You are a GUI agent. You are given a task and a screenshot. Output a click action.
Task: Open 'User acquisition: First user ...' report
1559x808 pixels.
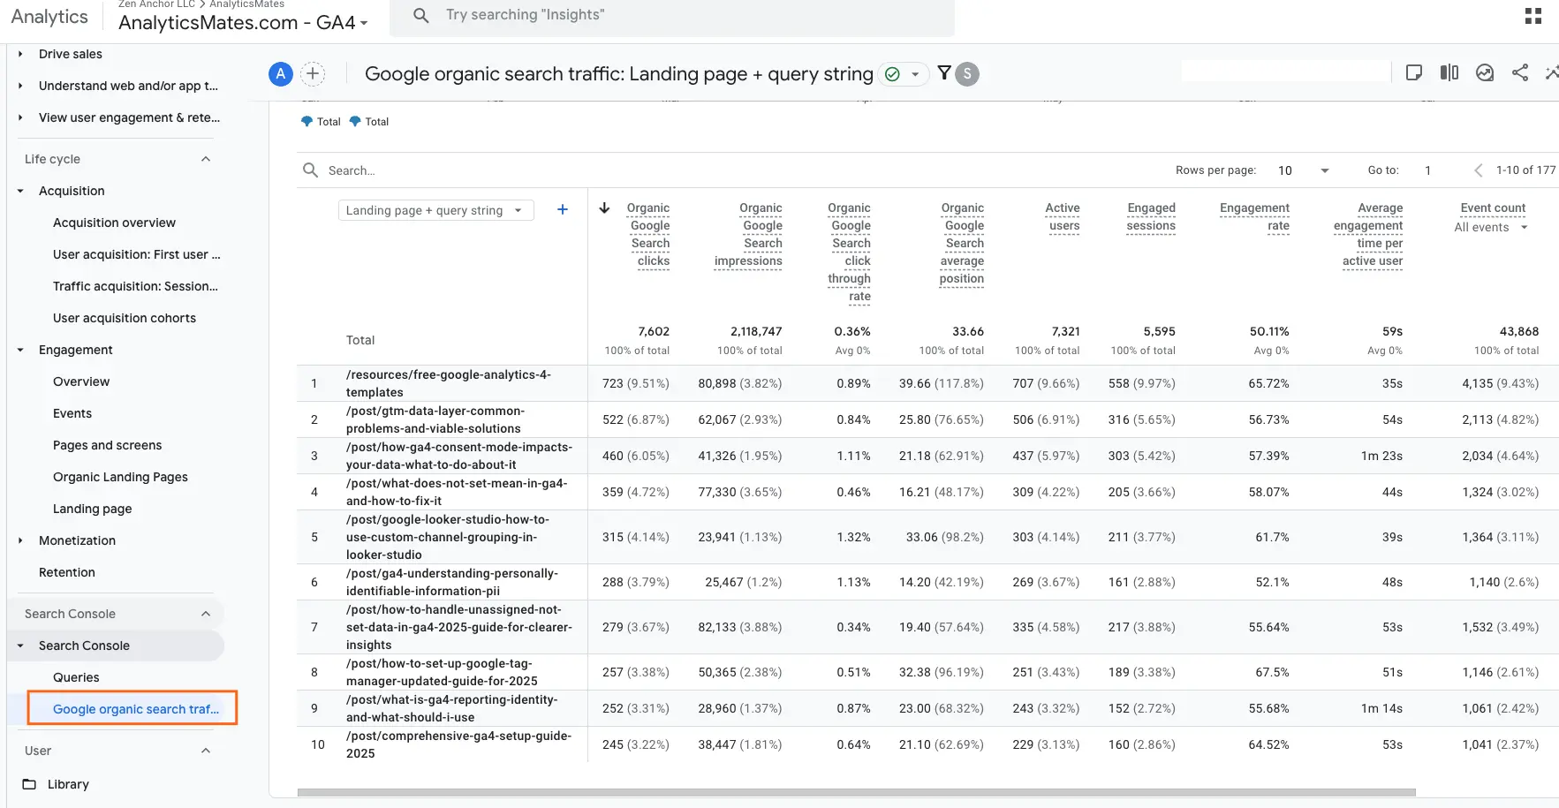(137, 254)
